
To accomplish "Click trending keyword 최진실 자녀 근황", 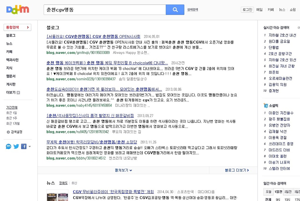I will pyautogui.click(x=282, y=66).
